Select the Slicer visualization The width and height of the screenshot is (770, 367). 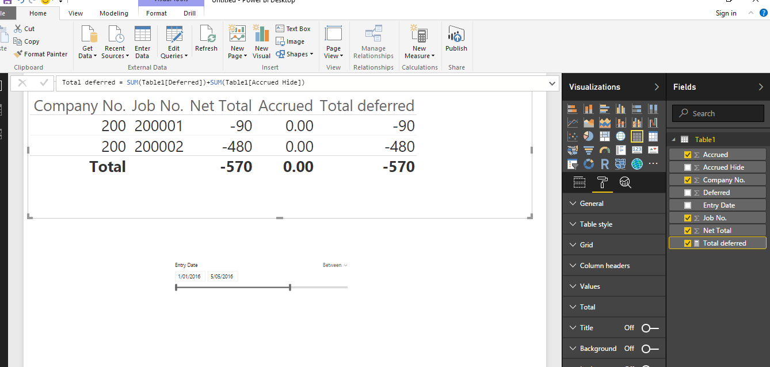pyautogui.click(x=573, y=164)
